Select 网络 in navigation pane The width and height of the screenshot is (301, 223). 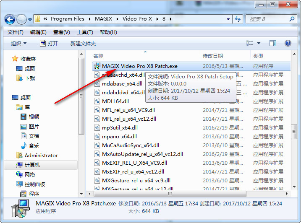pos(30,175)
